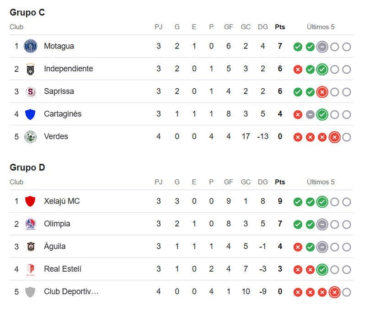The width and height of the screenshot is (391, 311).
Task: Click the red Xelajú MC shield icon
Action: [x=30, y=201]
